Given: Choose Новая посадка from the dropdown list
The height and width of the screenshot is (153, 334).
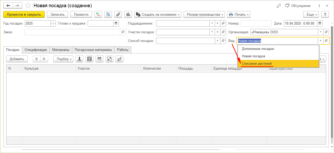Looking at the screenshot, I should (278, 56).
